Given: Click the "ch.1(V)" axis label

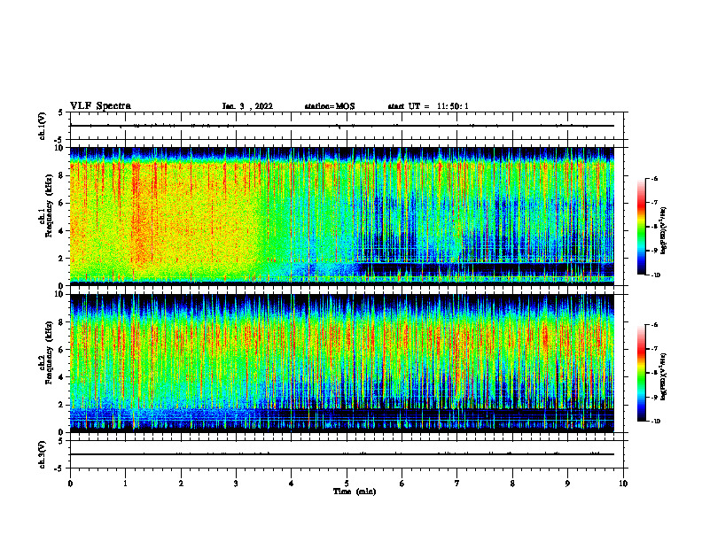Looking at the screenshot, I should pyautogui.click(x=43, y=126).
